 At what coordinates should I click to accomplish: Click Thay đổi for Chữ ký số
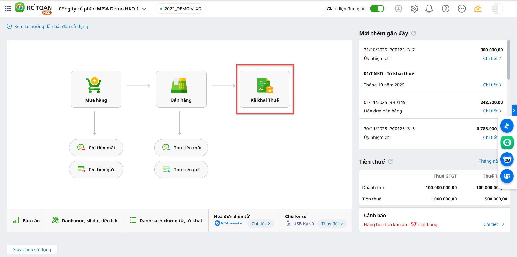tap(332, 224)
